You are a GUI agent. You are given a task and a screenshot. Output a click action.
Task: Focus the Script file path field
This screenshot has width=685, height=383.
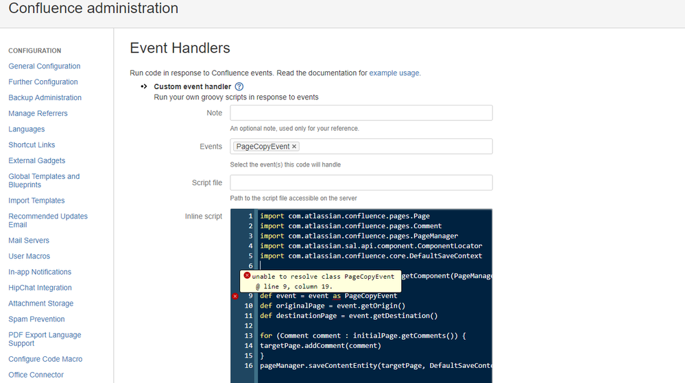point(361,182)
